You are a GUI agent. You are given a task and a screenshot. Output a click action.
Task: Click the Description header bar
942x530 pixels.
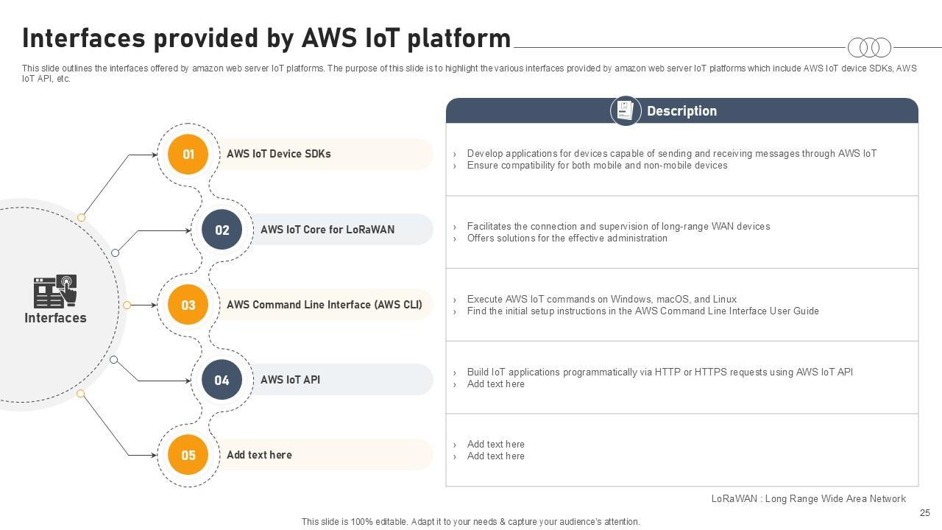[773, 111]
